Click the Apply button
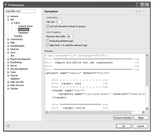 pyautogui.click(x=141, y=118)
